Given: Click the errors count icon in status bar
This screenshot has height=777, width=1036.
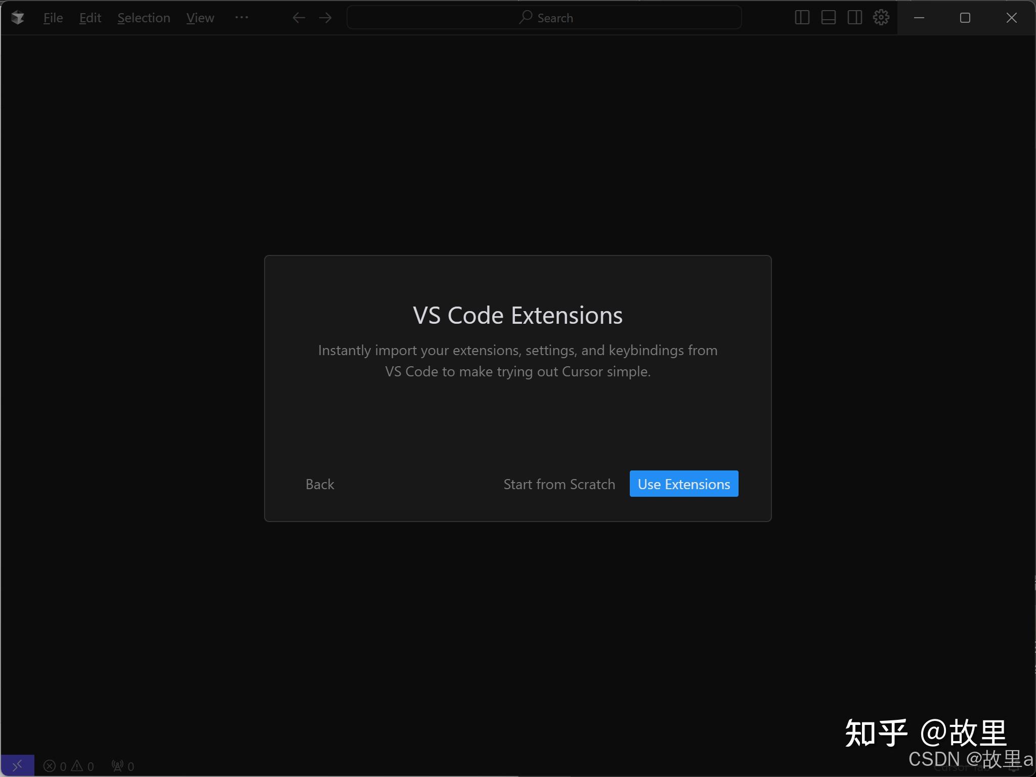Looking at the screenshot, I should tap(50, 766).
